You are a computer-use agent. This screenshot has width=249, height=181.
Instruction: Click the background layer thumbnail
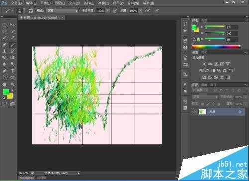[202, 112]
